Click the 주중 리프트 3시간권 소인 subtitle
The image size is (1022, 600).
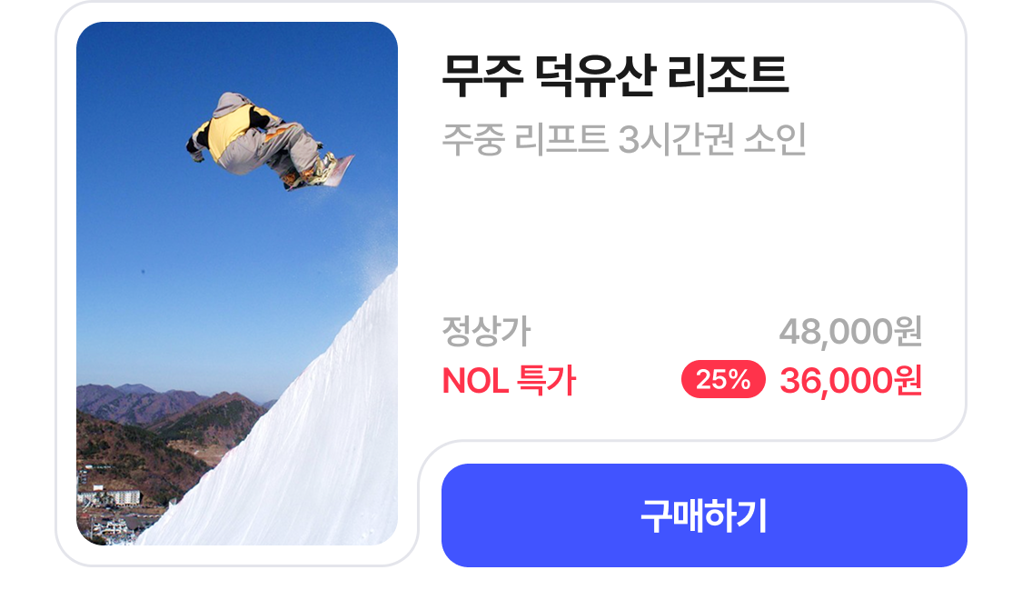[x=624, y=139]
